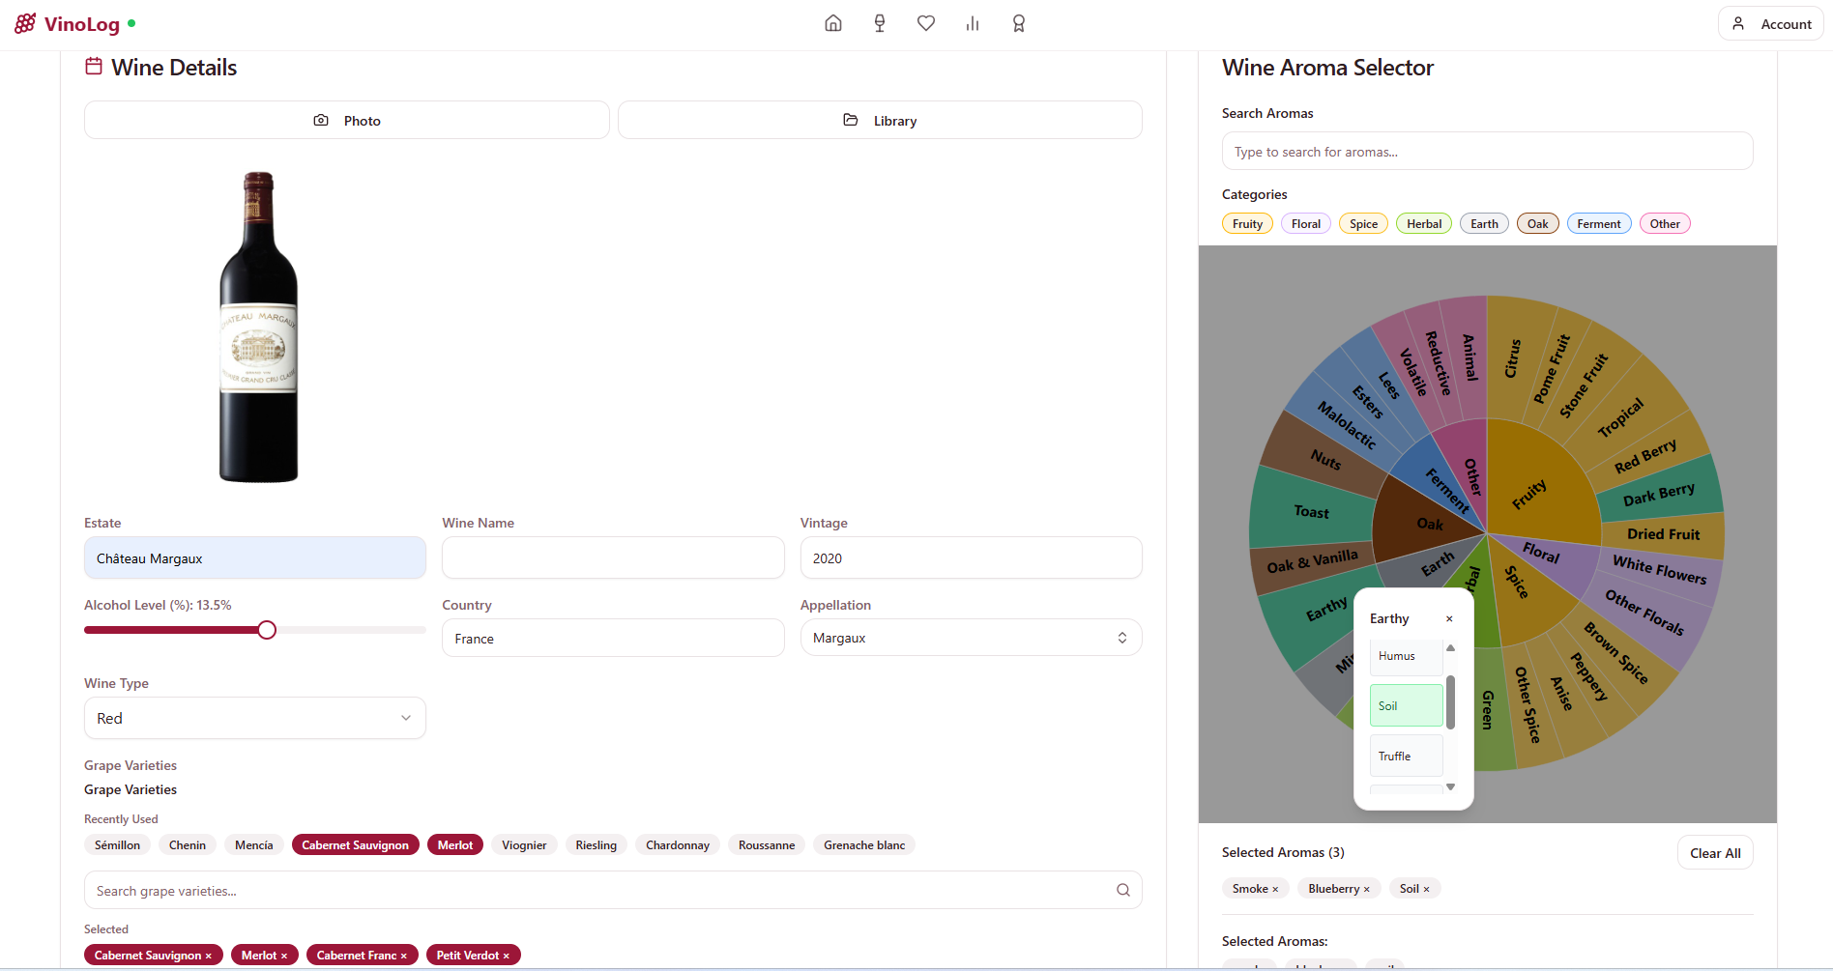The width and height of the screenshot is (1833, 971).
Task: Toggle the Herbal category filter
Action: [x=1424, y=223]
